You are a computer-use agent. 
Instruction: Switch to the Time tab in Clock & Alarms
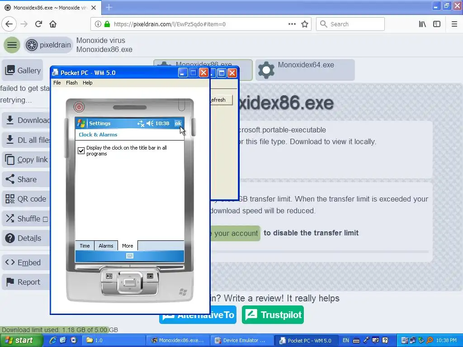click(x=85, y=246)
